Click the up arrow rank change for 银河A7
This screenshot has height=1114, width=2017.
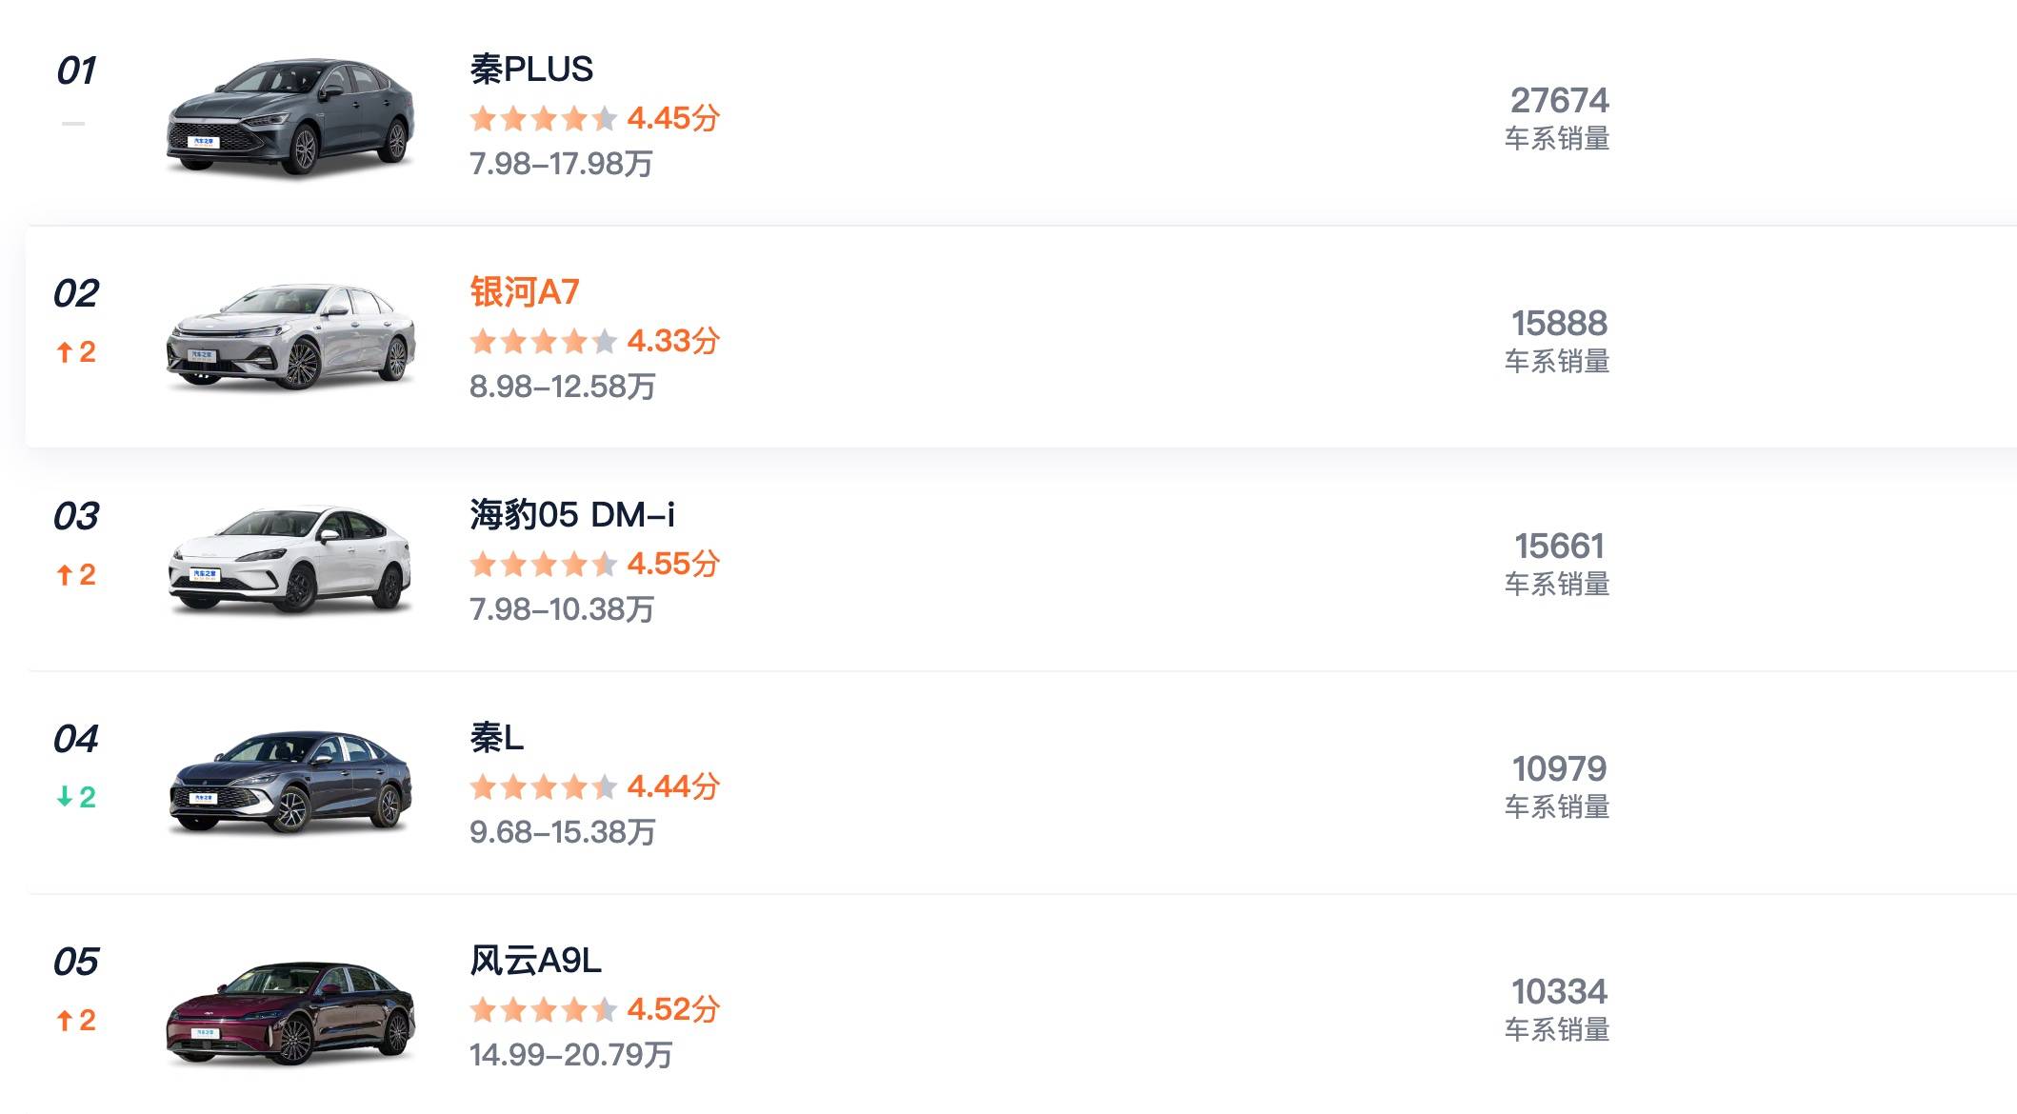click(76, 352)
